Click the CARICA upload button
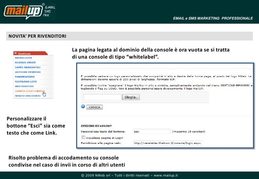 [x=95, y=107]
